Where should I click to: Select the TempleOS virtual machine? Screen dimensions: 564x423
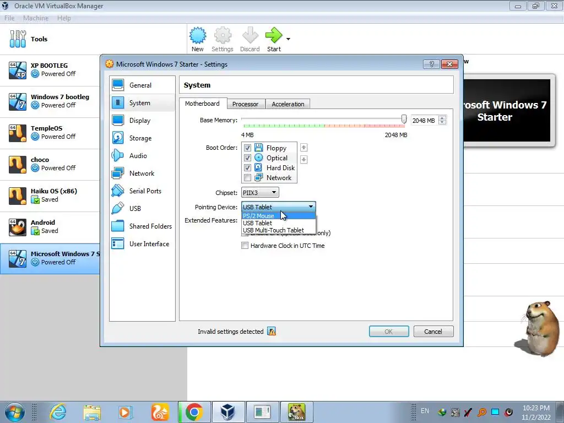point(50,132)
